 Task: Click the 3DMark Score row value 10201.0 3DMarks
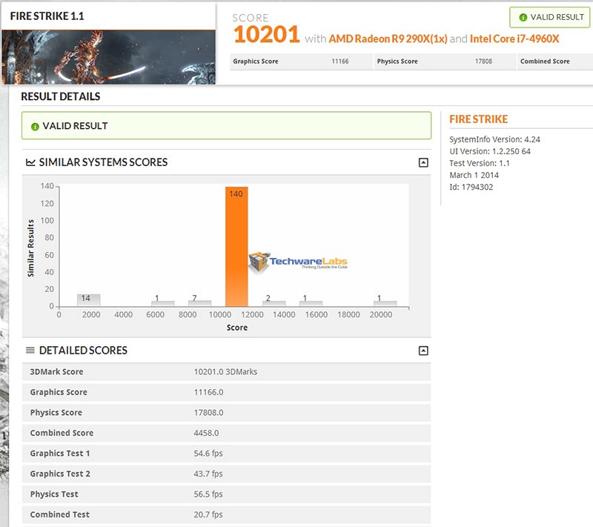[x=226, y=372]
